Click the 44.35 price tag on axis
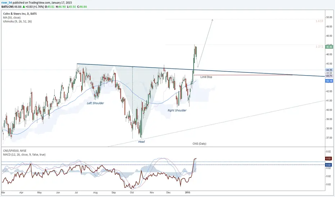335x197 pixels. pos(329,70)
